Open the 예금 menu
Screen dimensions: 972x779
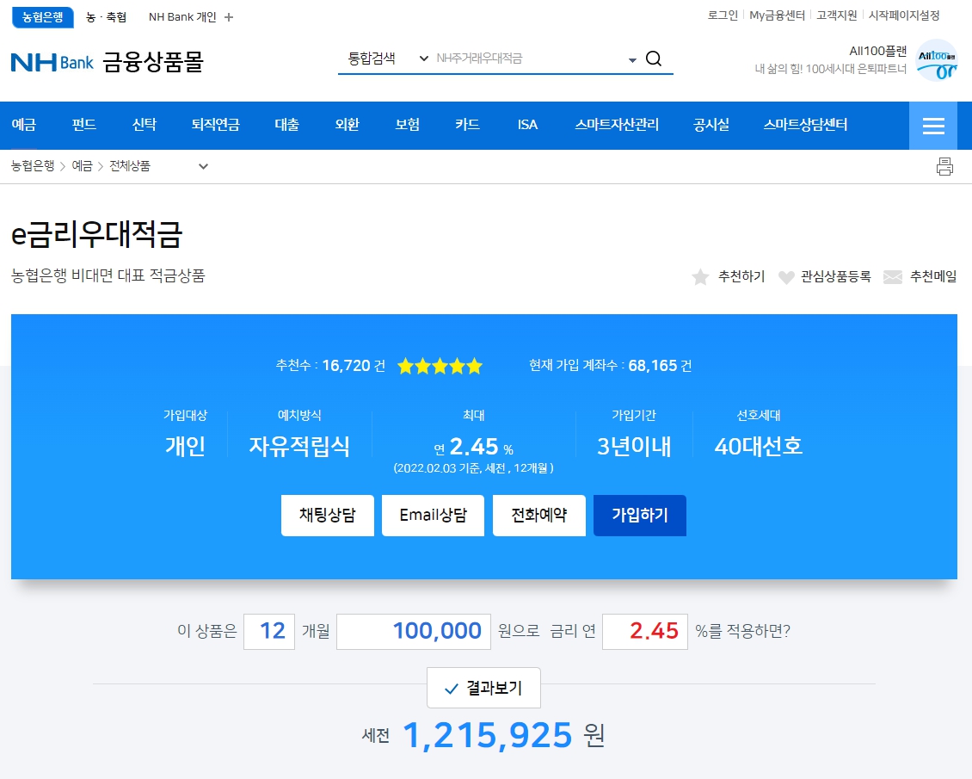[23, 125]
